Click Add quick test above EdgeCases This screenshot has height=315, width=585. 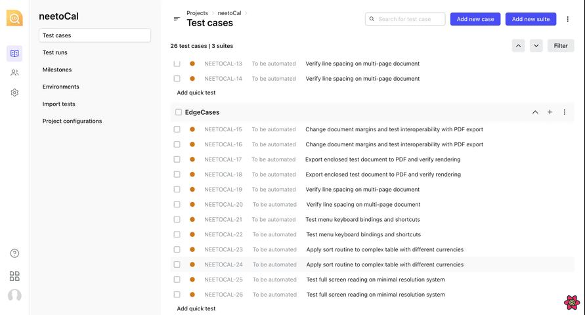point(196,93)
